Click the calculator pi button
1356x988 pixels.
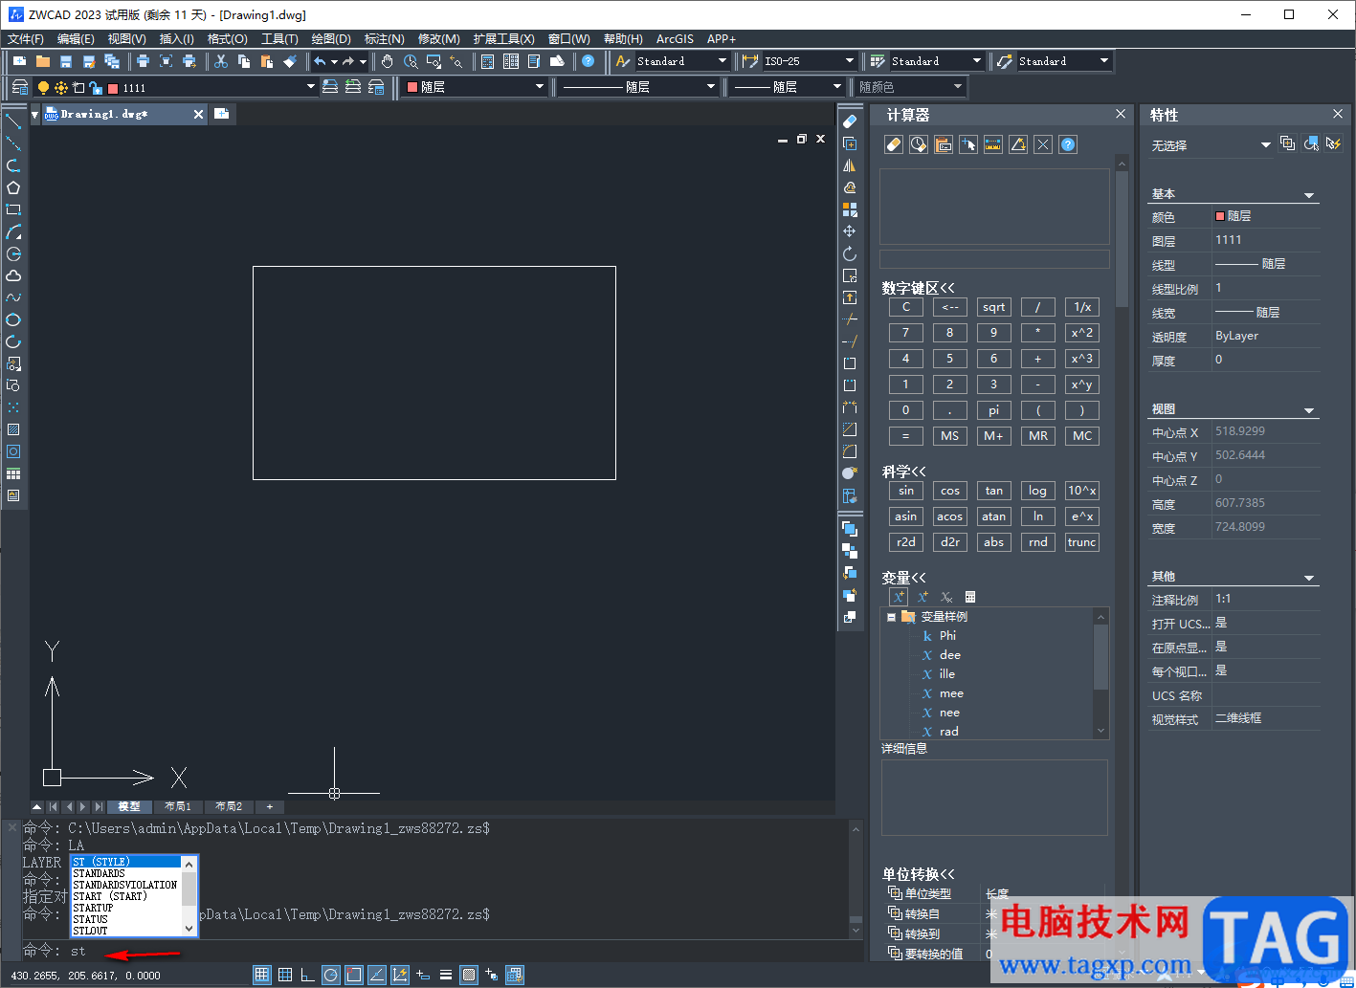click(x=994, y=410)
